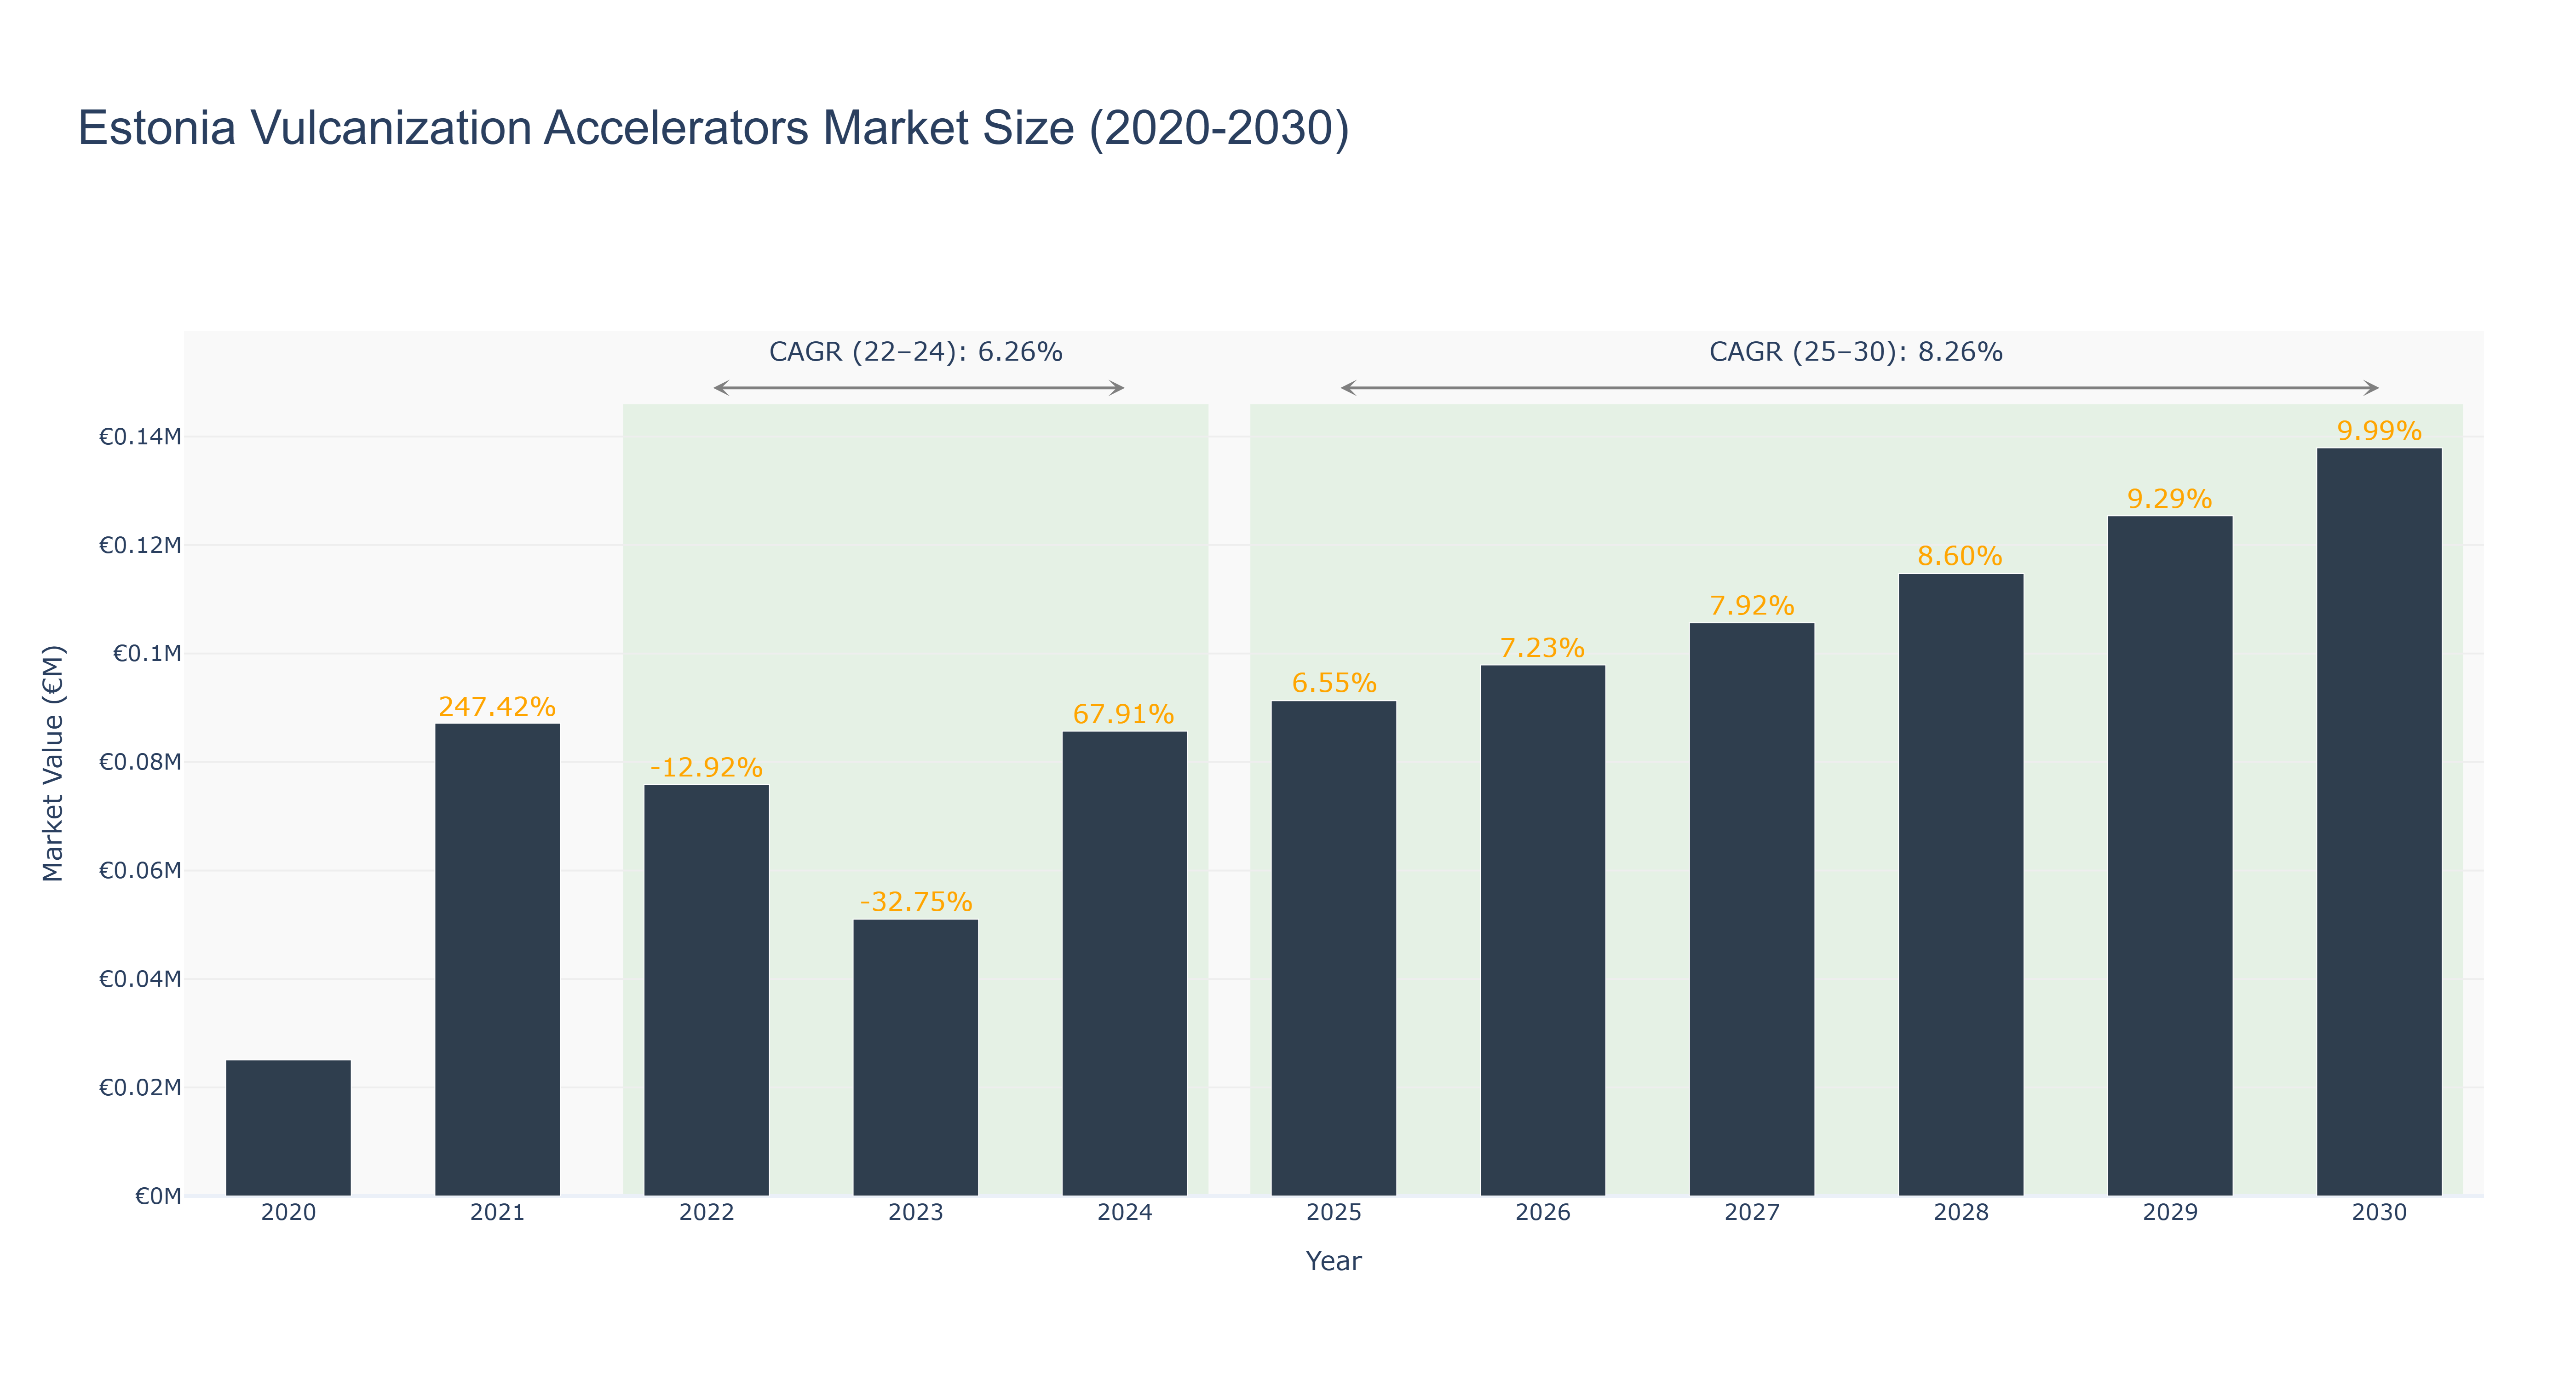Click the -32.75% growth label
This screenshot has width=2576, height=1380.
click(915, 902)
